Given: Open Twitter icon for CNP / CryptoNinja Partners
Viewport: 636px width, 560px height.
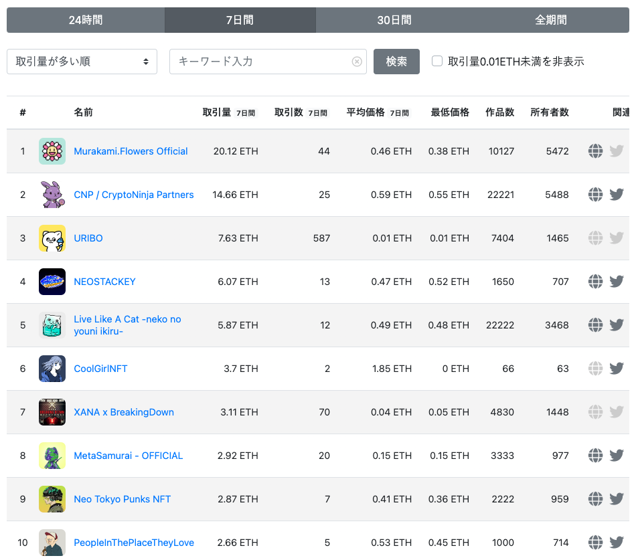Looking at the screenshot, I should (617, 195).
